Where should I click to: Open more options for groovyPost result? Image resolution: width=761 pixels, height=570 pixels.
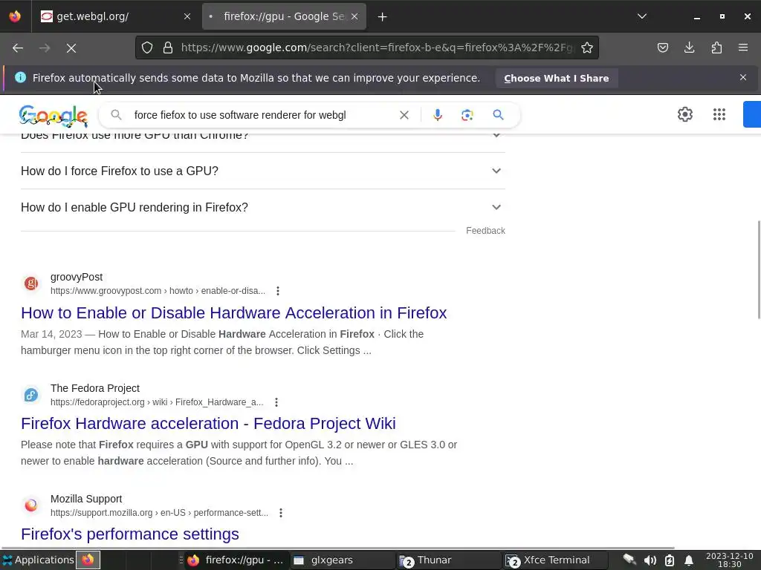point(278,291)
